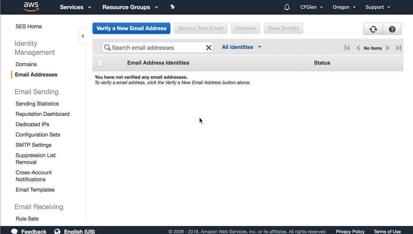Open Domains in the sidebar

coord(26,64)
